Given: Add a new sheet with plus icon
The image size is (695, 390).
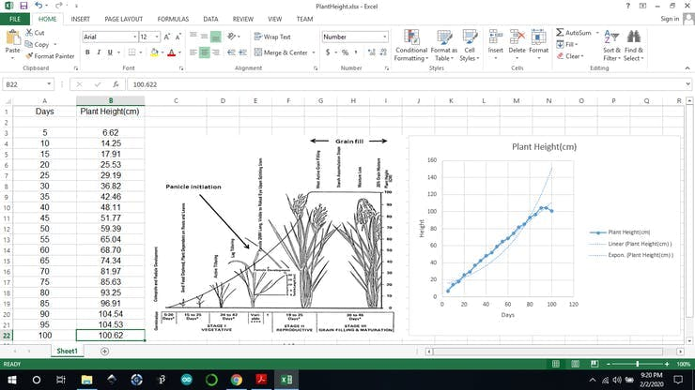Looking at the screenshot, I should [x=104, y=351].
